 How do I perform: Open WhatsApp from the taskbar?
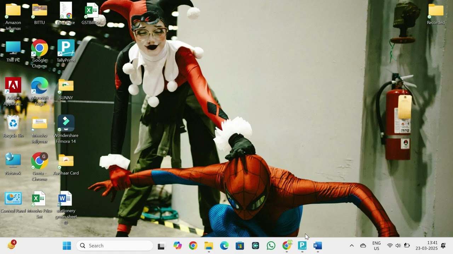[271, 246]
